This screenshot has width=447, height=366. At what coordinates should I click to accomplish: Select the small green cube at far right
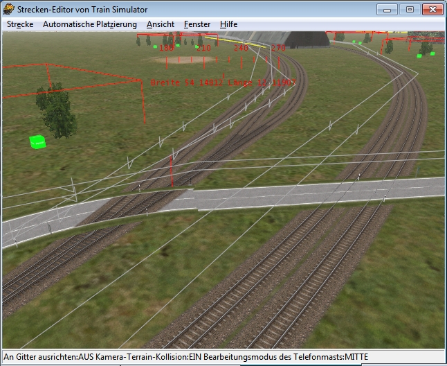432,53
